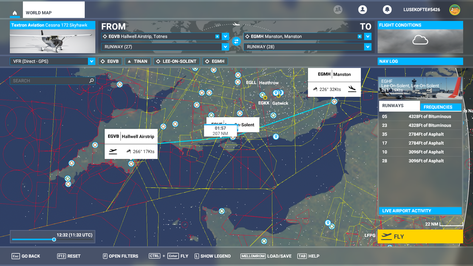Switch to the Frequencies tab

(x=441, y=107)
